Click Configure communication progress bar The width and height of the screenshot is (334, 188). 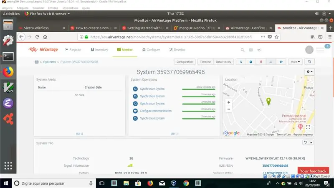[199, 111]
